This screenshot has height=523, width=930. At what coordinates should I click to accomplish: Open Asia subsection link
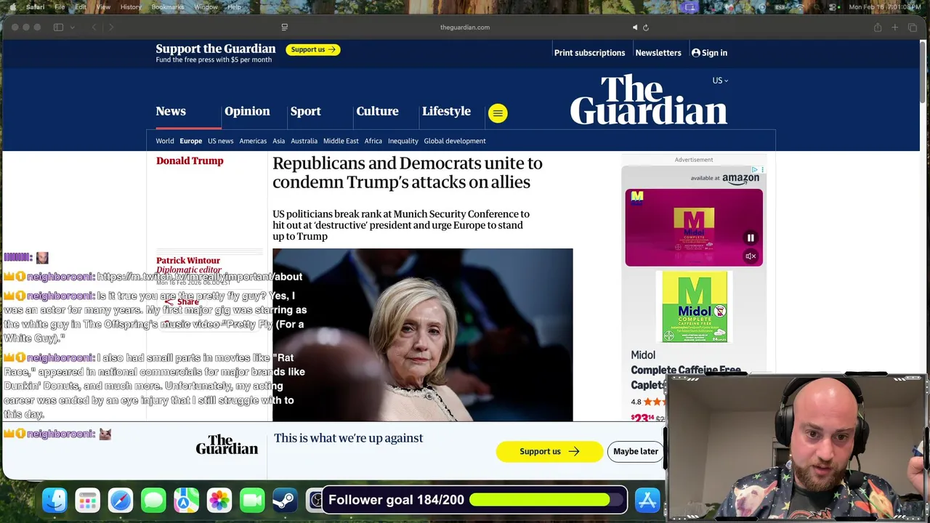click(279, 141)
